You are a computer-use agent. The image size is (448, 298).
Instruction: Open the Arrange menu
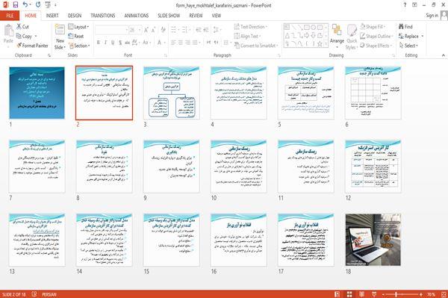337,36
